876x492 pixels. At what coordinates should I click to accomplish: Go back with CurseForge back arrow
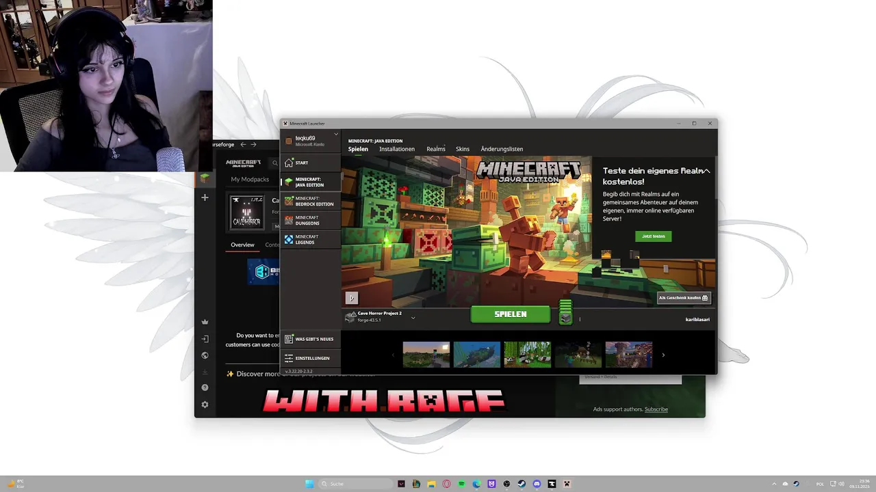point(243,144)
